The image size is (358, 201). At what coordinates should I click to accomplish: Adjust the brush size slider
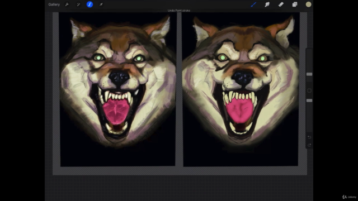tap(309, 74)
